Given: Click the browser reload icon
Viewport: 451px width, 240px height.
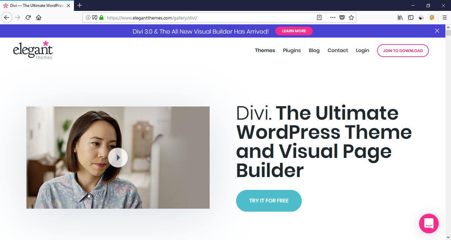Looking at the screenshot, I should [28, 17].
